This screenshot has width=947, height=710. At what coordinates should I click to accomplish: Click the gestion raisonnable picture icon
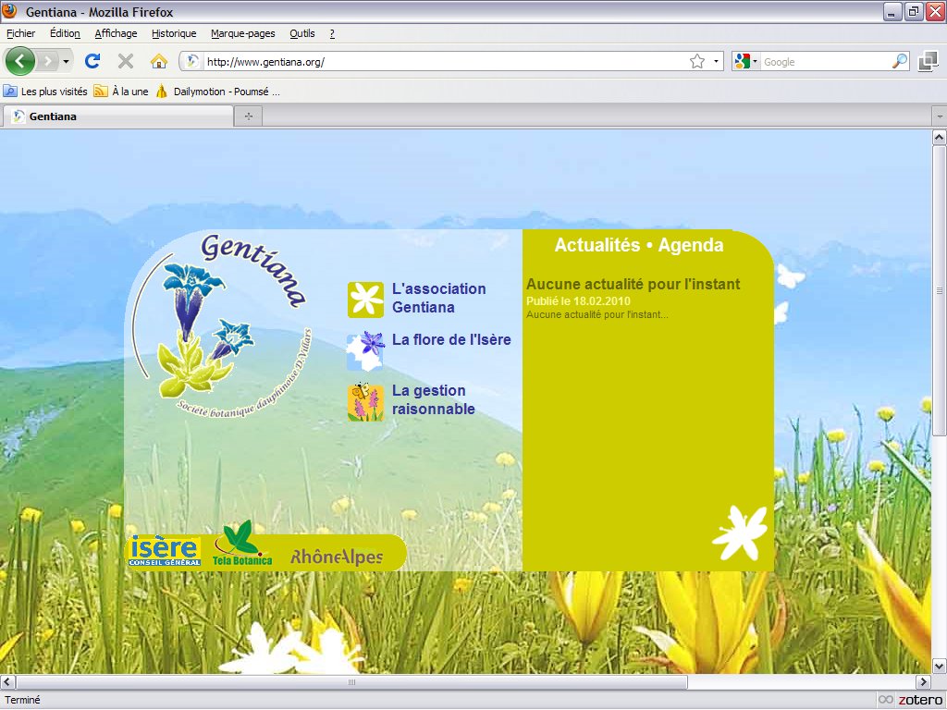tap(365, 402)
